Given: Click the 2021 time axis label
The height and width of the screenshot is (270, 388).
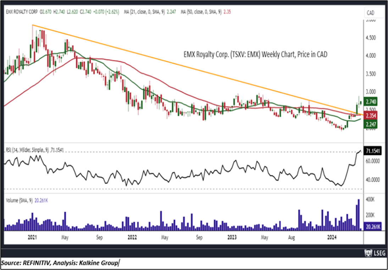Looking at the screenshot, I should (32, 238).
